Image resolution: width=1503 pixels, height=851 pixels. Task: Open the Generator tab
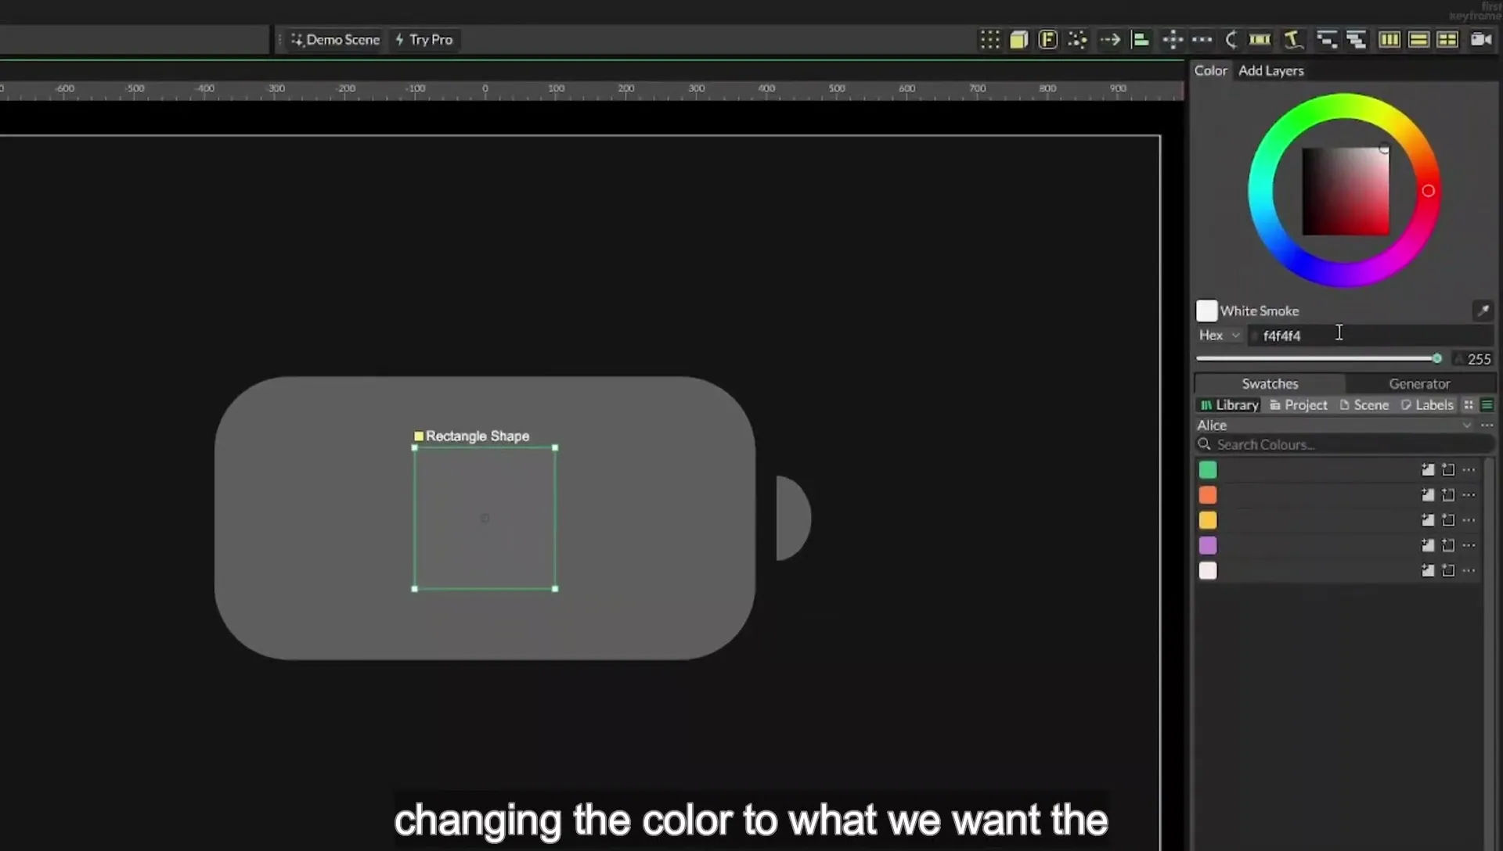[x=1418, y=383]
